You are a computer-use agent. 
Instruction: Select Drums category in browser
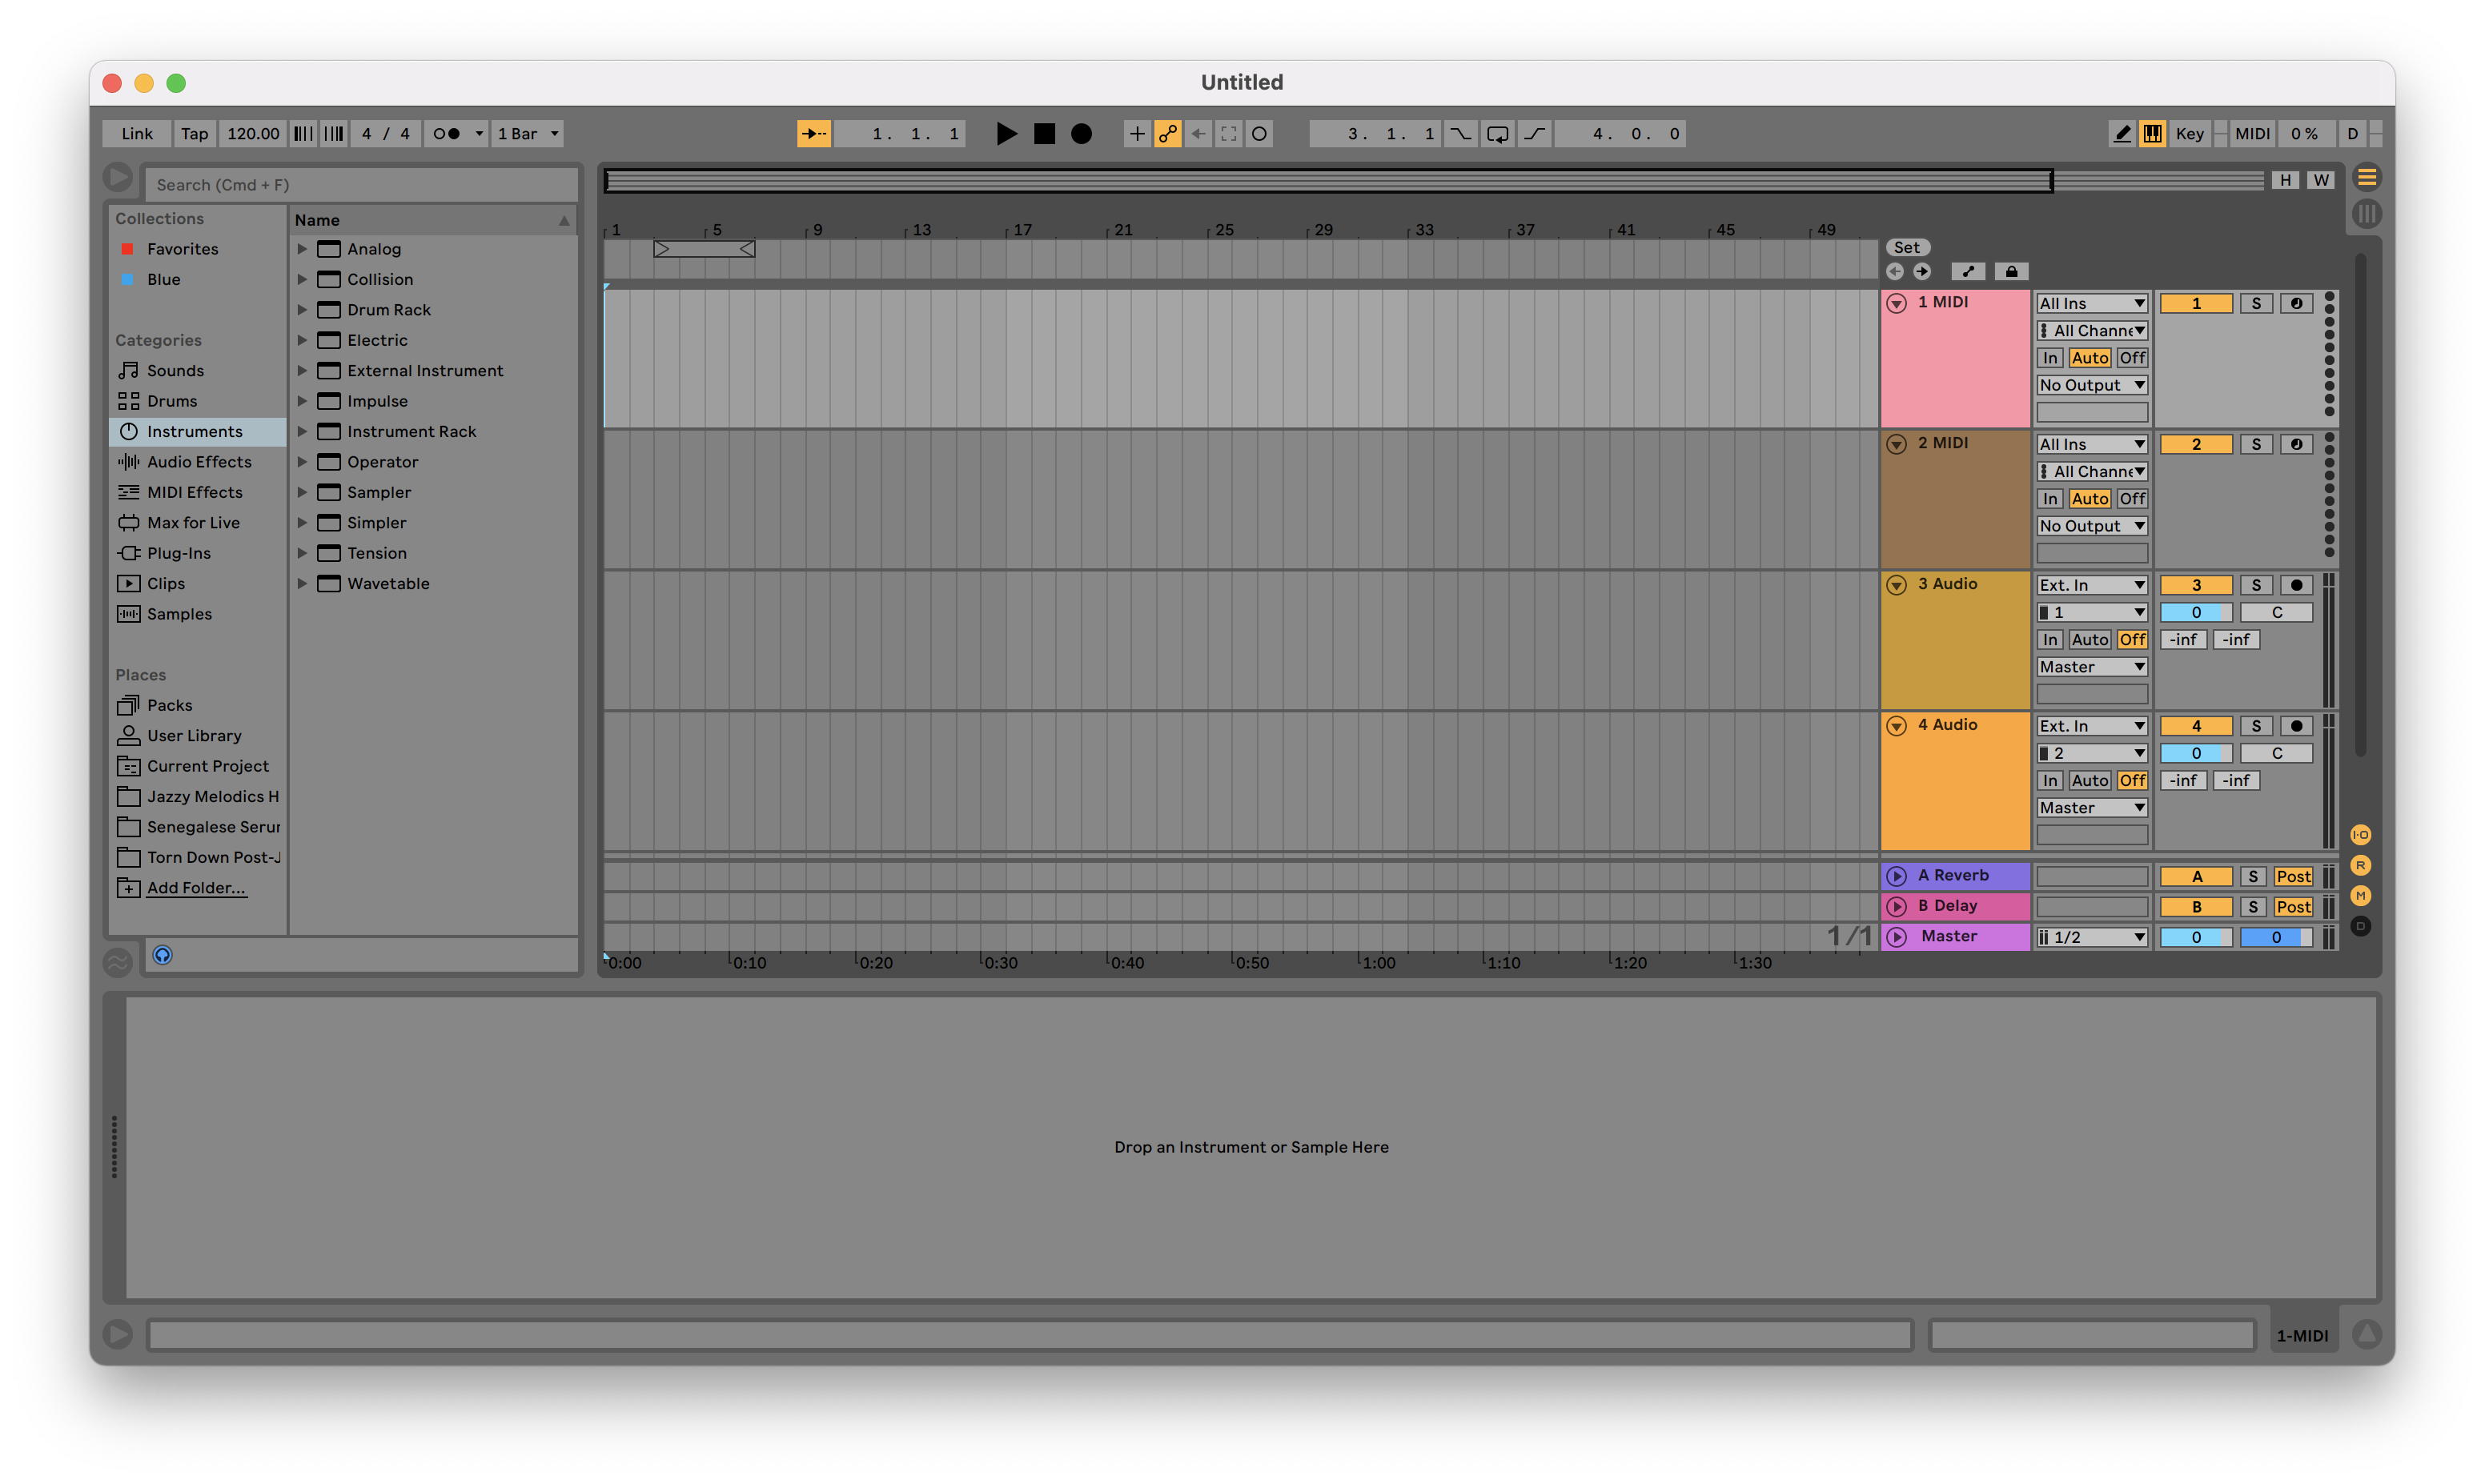[196, 401]
